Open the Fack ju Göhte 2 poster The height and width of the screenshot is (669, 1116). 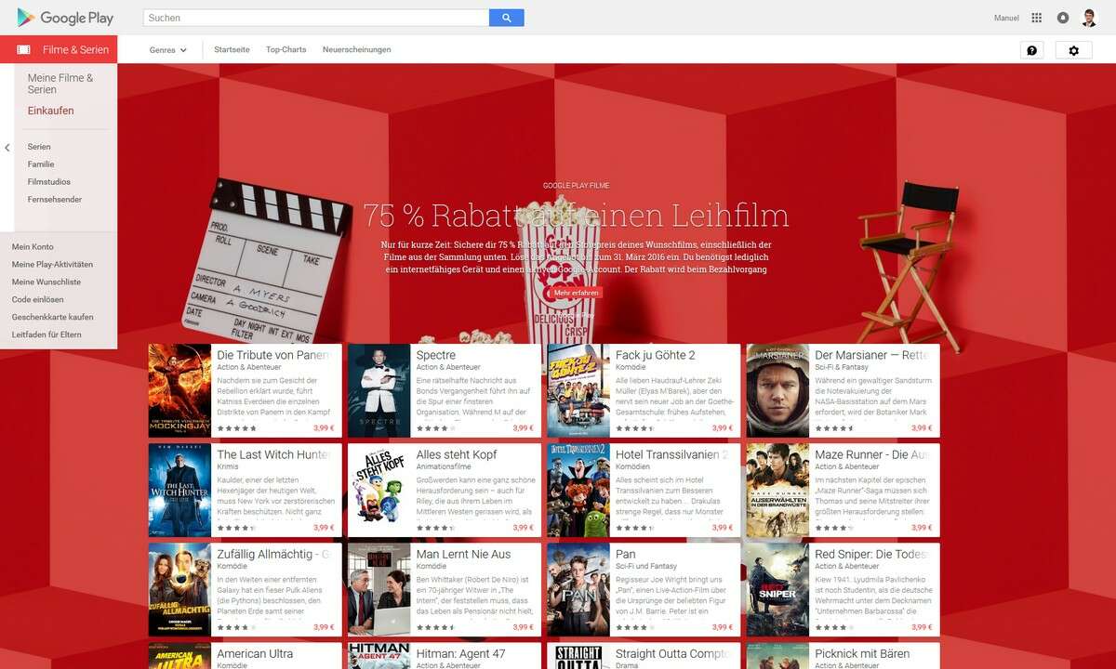tap(578, 390)
